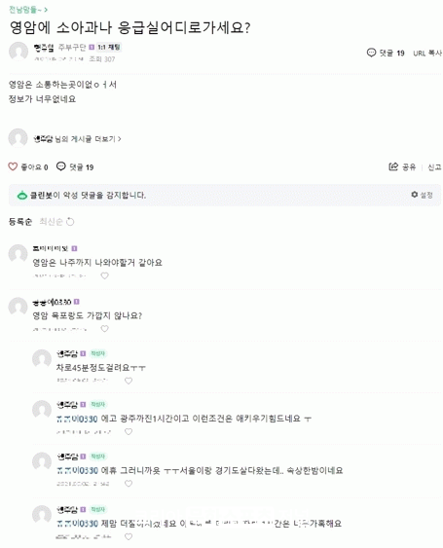Viewport: 443px width, 548px height.
Task: Sort comments by 등록순
Action: click(x=20, y=222)
